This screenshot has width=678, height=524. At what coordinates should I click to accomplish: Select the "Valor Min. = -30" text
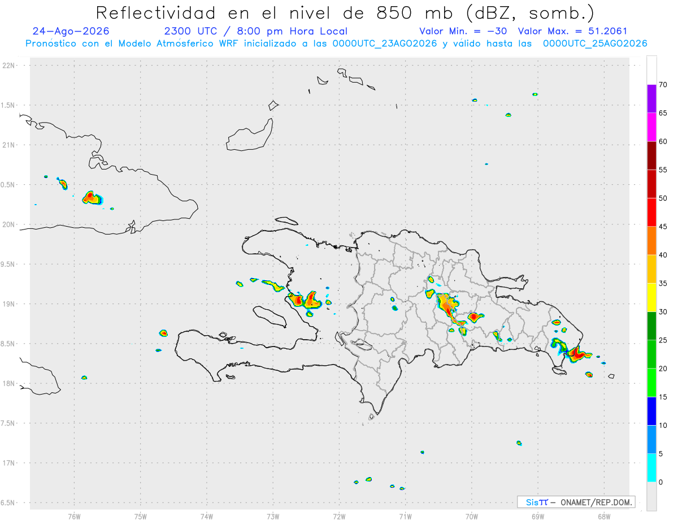463,31
